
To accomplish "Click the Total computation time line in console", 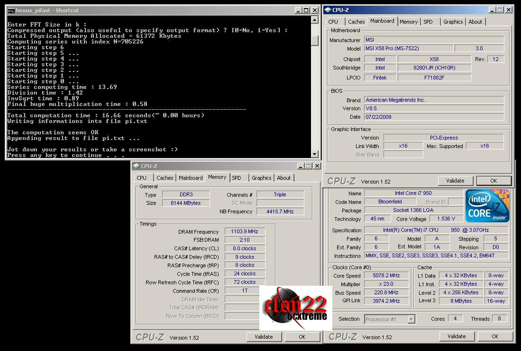I will pyautogui.click(x=106, y=115).
